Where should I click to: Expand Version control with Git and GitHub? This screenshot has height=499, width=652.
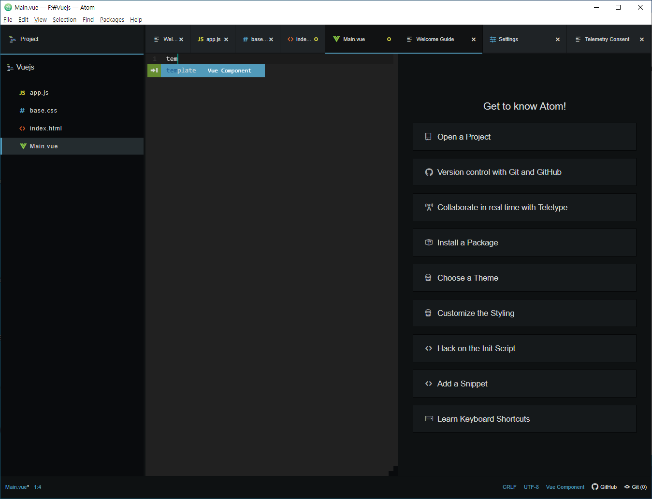[524, 172]
